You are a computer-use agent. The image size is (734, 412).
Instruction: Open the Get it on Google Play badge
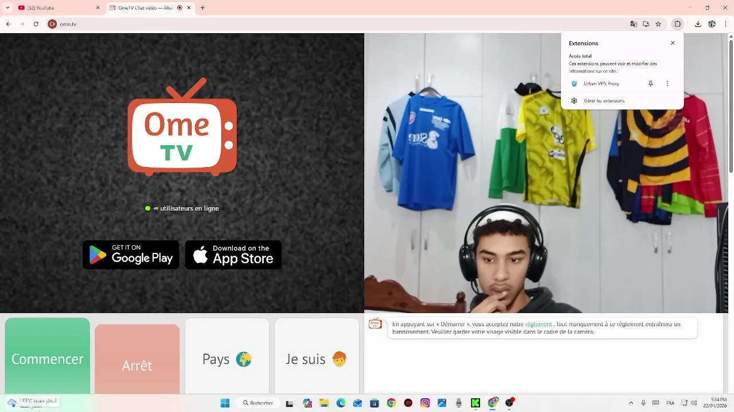pos(131,255)
